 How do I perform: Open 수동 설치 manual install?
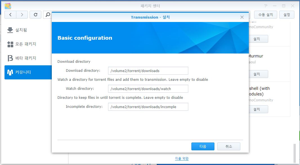pyautogui.click(x=266, y=15)
